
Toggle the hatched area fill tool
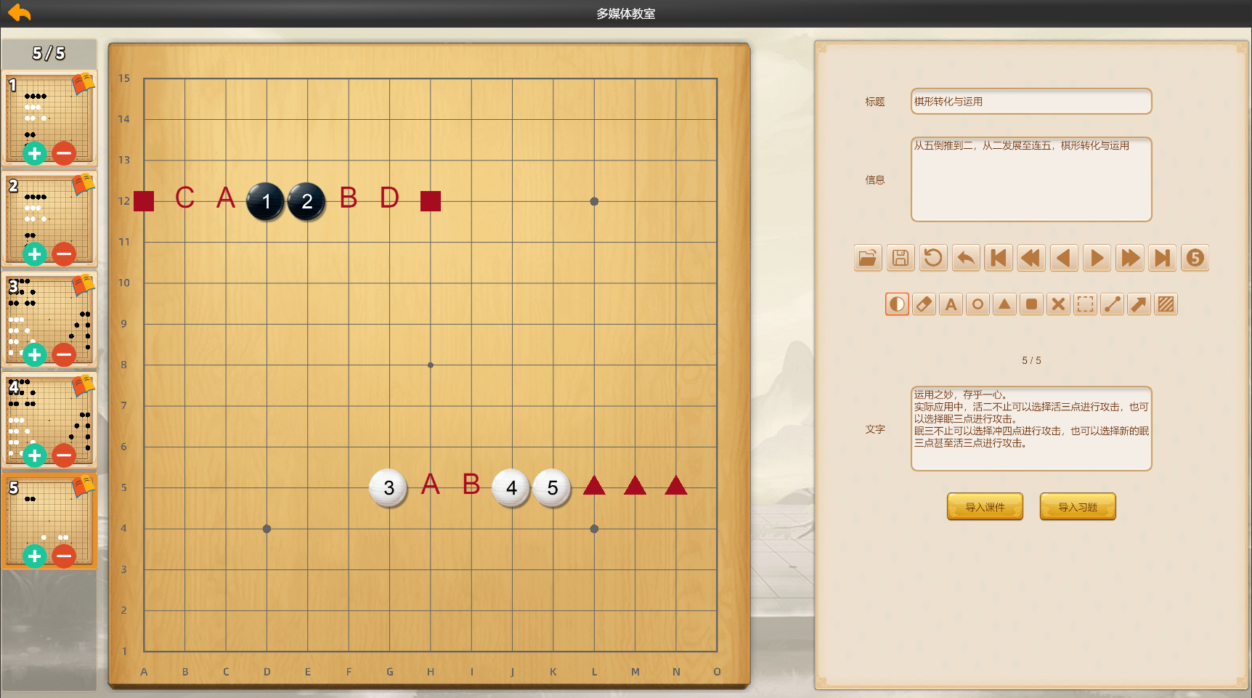point(1166,304)
